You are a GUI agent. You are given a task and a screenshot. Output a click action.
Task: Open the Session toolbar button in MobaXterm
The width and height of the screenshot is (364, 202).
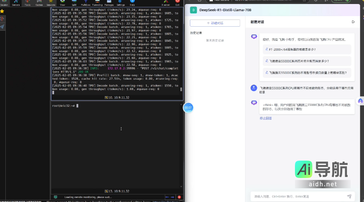point(4,3)
